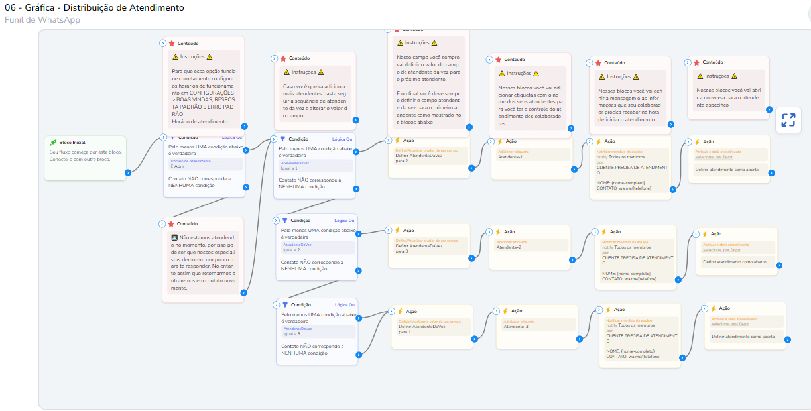Click the Bloco Inicial output connector dot
Viewport: 811px width, 411px height.
127,173
